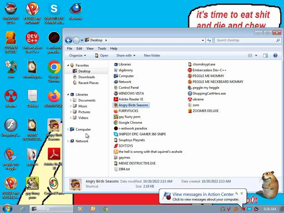Open the View menu
The image size is (284, 213).
coord(90,48)
